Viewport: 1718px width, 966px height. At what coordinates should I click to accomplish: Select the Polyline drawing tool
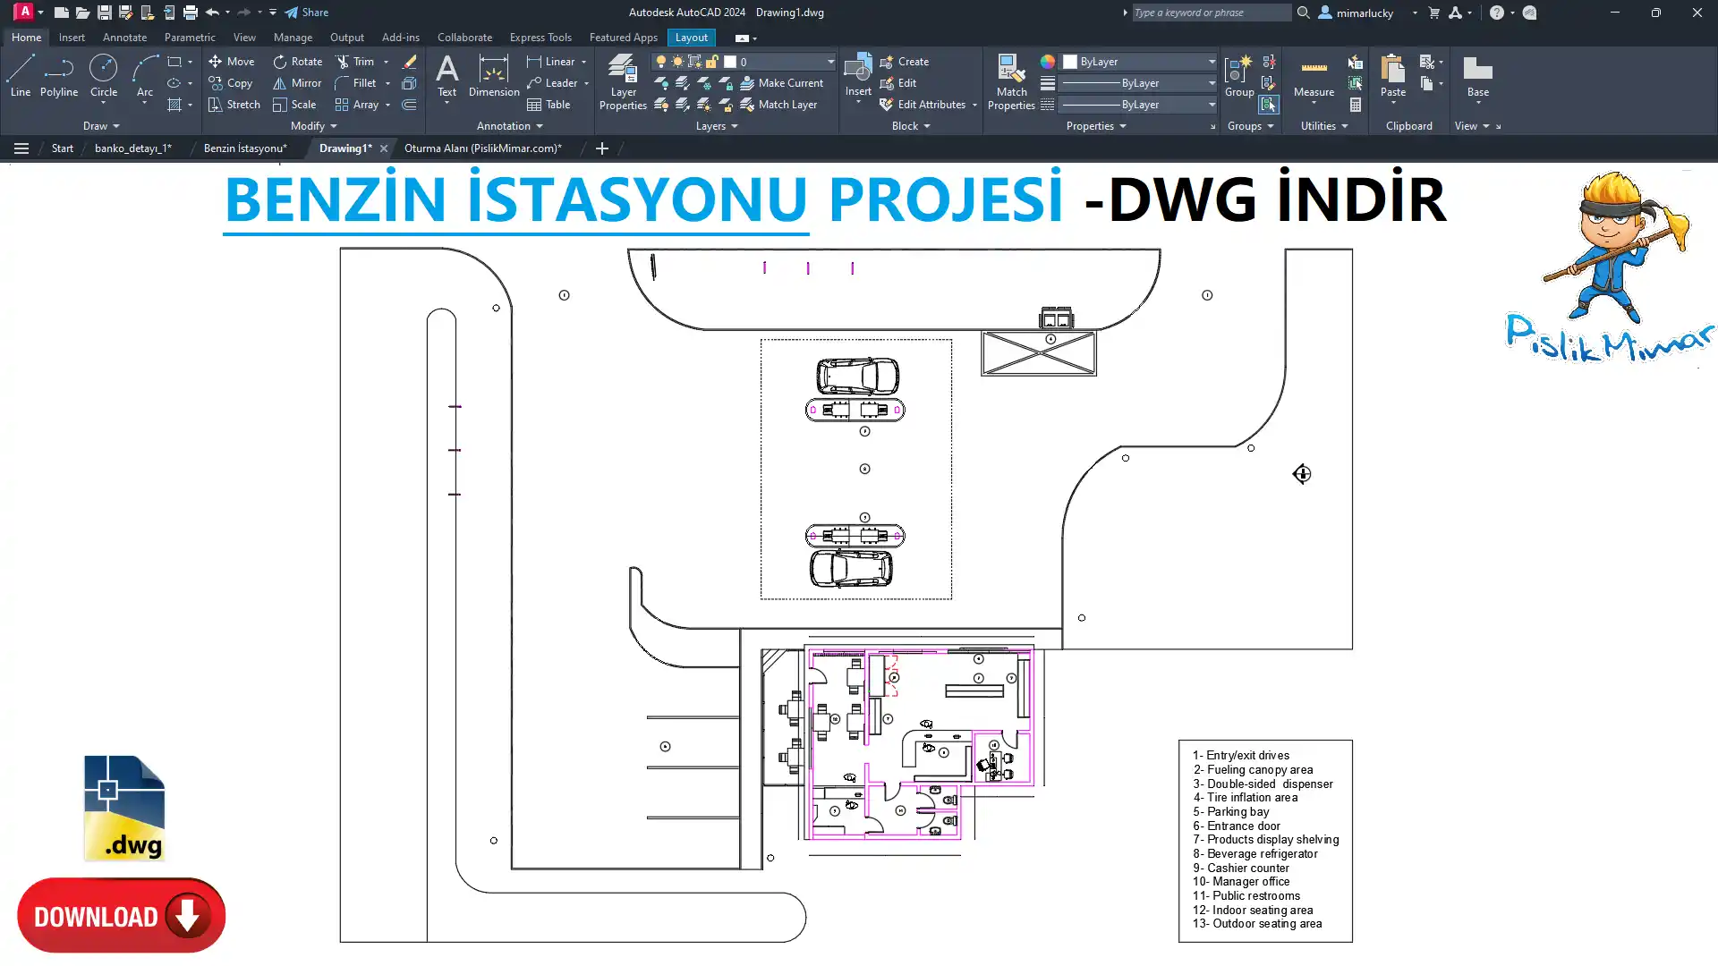tap(58, 75)
